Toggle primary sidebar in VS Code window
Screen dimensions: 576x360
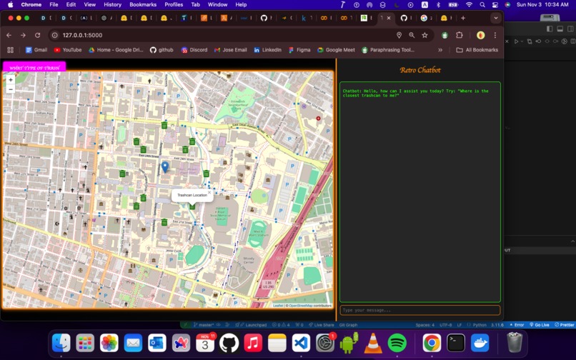tap(550, 29)
